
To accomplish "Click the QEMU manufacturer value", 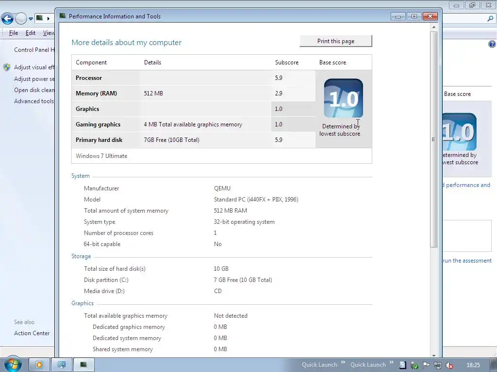I will click(222, 188).
